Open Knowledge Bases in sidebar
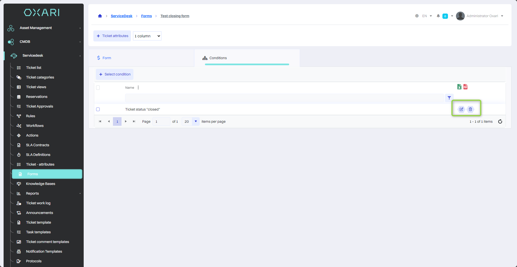The height and width of the screenshot is (267, 517). (41, 184)
